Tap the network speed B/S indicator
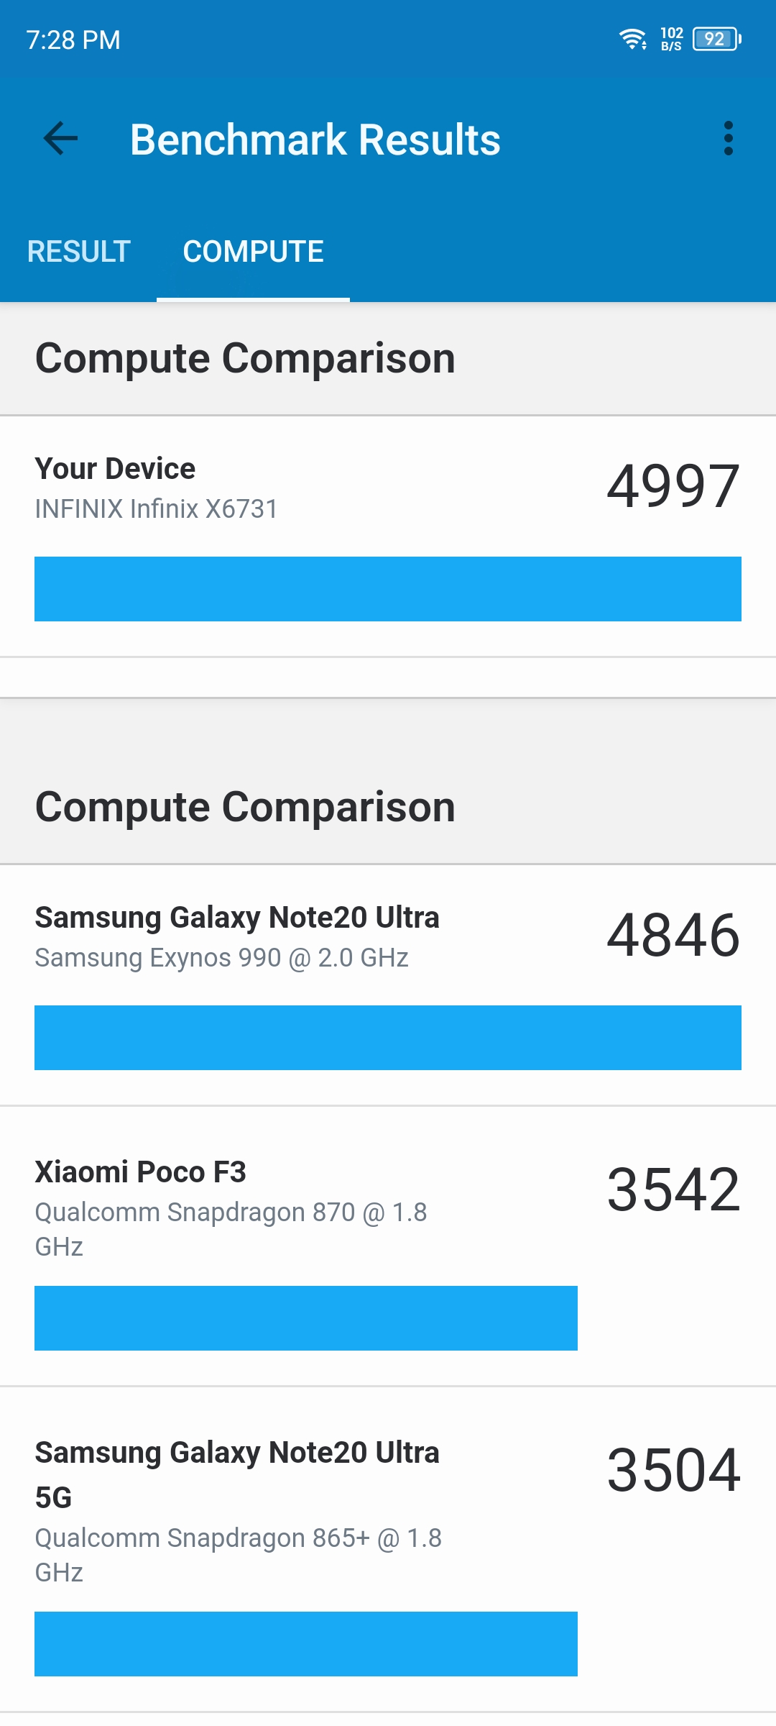 (x=672, y=39)
